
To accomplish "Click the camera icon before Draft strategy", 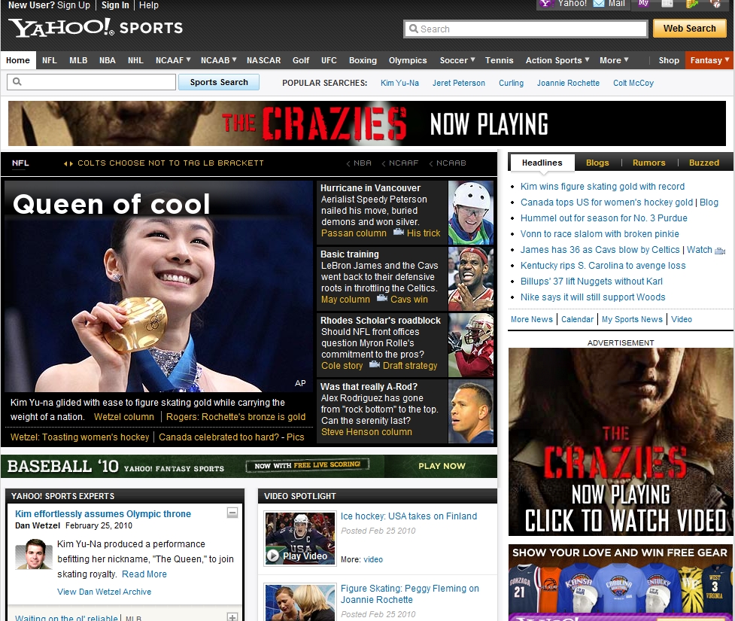I will pos(374,365).
